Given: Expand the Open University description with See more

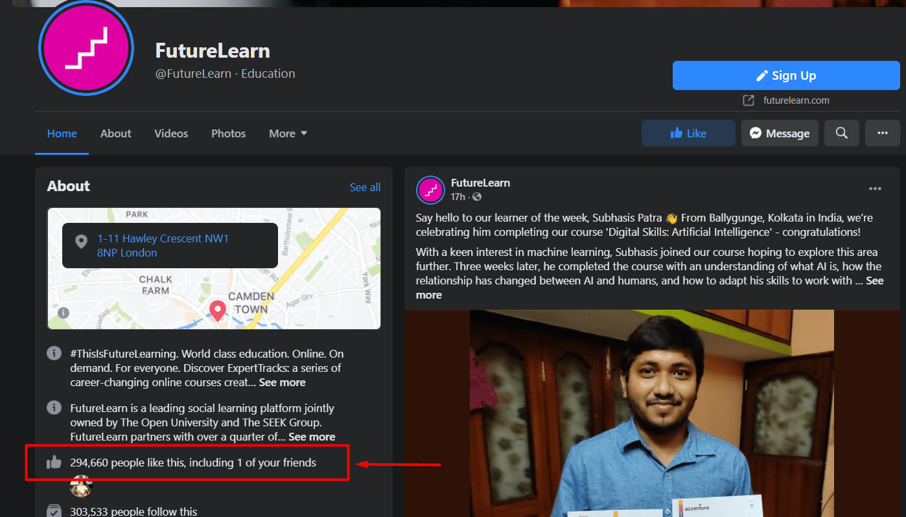Looking at the screenshot, I should pos(312,437).
